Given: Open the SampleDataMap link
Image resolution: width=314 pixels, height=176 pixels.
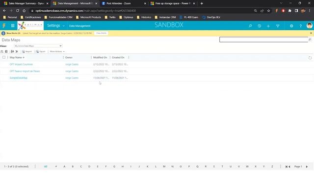Looking at the screenshot, I should pos(19,78).
